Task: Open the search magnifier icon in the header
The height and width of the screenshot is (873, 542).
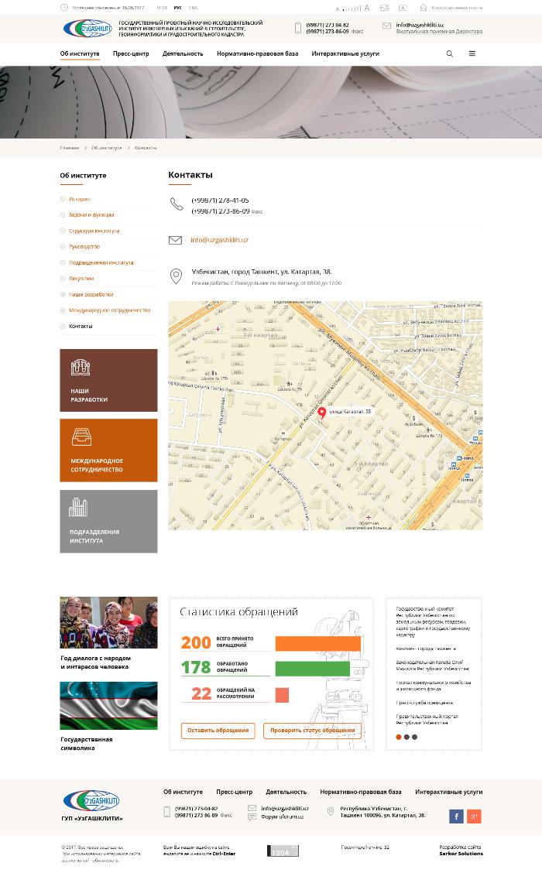Action: 450,54
